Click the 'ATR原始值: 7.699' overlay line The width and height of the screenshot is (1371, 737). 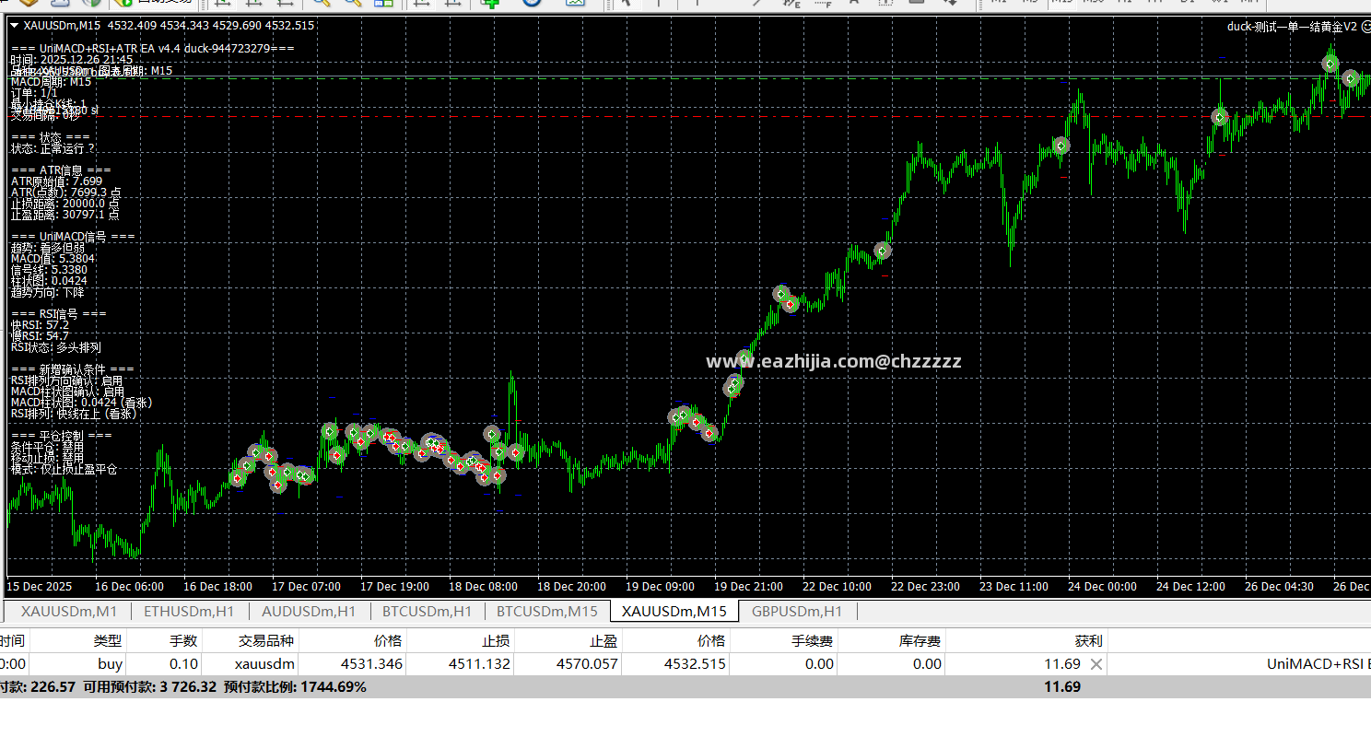tap(56, 181)
